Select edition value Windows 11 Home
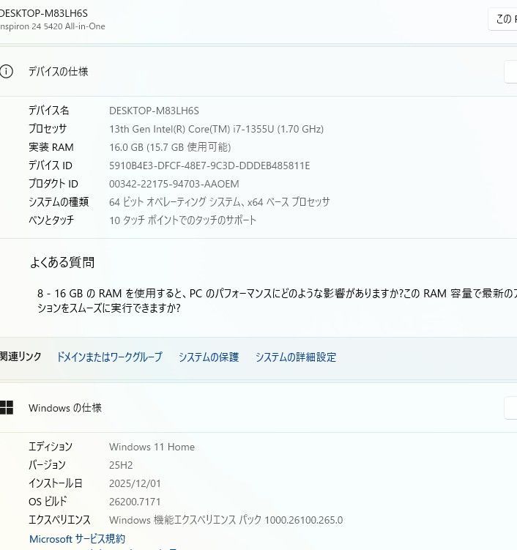 [152, 447]
